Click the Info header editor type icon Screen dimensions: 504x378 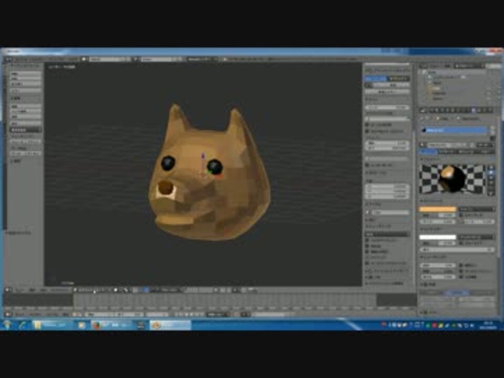pyautogui.click(x=8, y=59)
